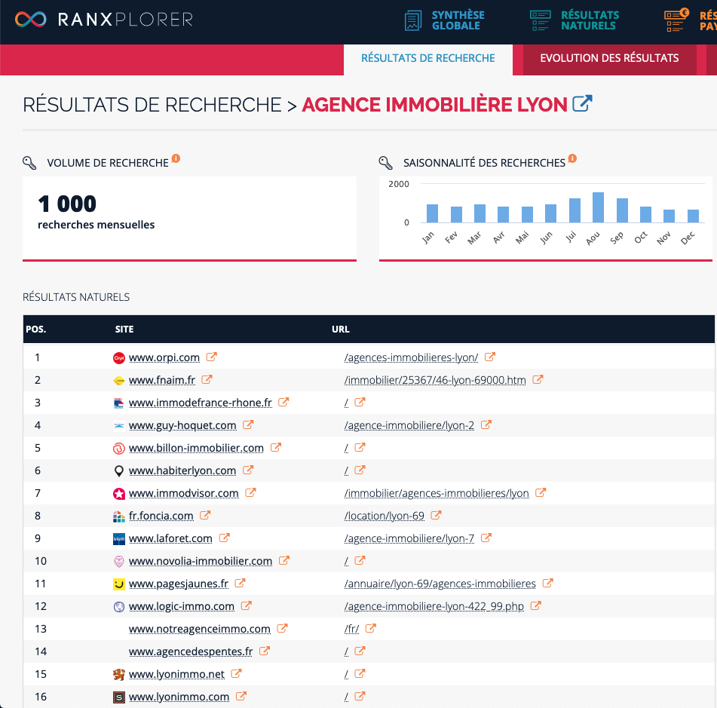Viewport: 717px width, 708px height.
Task: Follow the /immobilier/agences-immobilieres/lyon URL link
Action: (437, 493)
